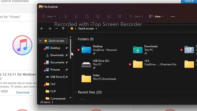
Task: Go up one level arrow
Action: point(63,29)
